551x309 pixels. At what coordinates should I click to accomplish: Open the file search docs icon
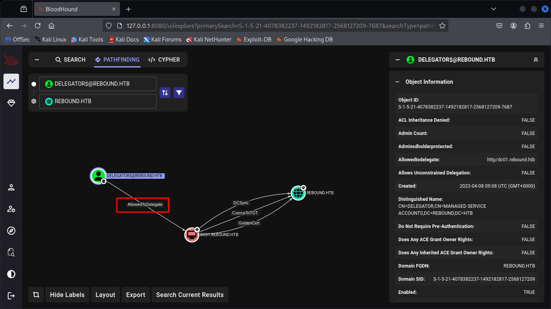[11, 252]
